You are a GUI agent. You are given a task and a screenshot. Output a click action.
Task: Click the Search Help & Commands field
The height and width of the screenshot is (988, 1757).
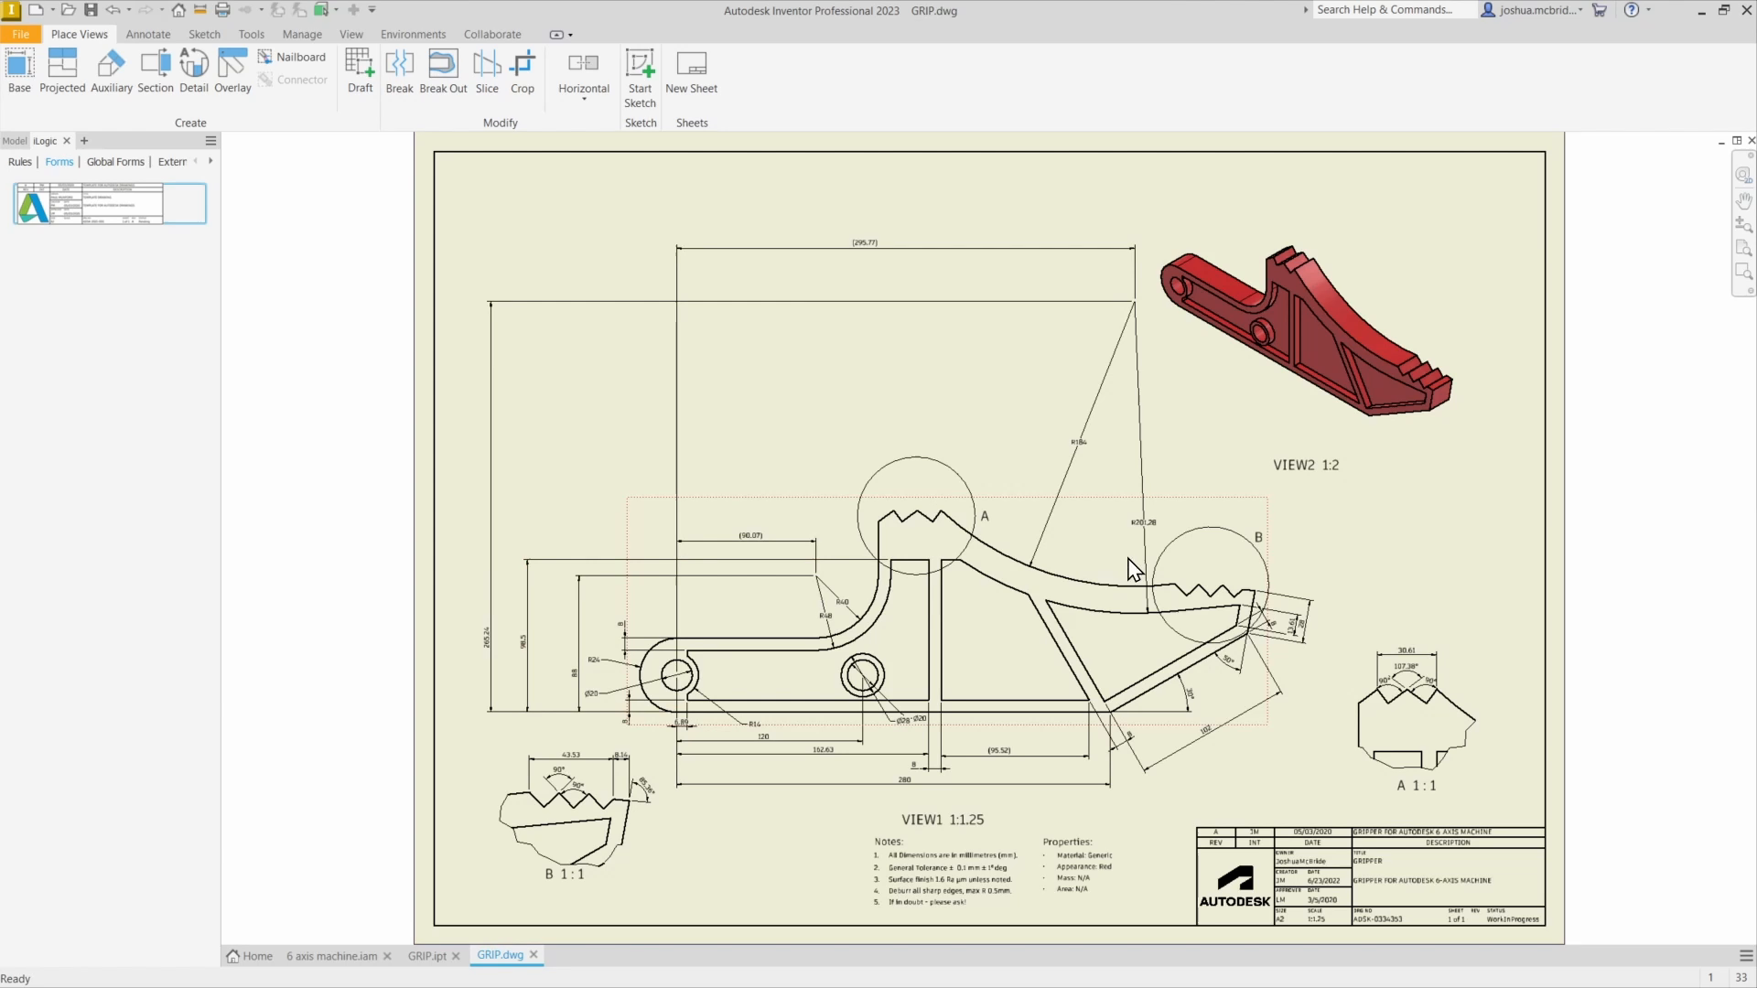click(x=1391, y=10)
